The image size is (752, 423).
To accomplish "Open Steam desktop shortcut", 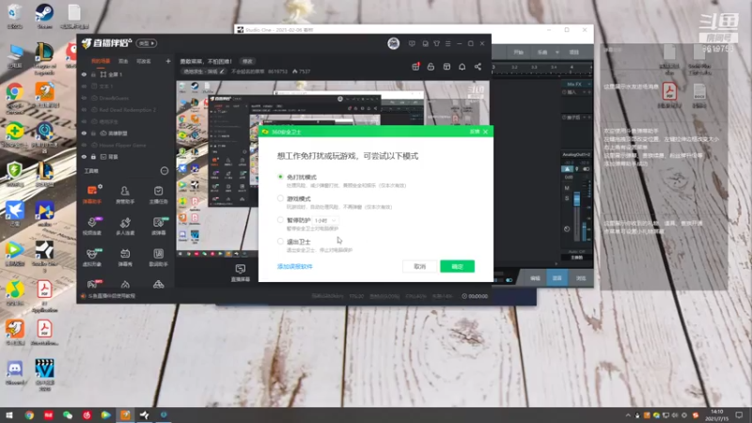I will (44, 16).
